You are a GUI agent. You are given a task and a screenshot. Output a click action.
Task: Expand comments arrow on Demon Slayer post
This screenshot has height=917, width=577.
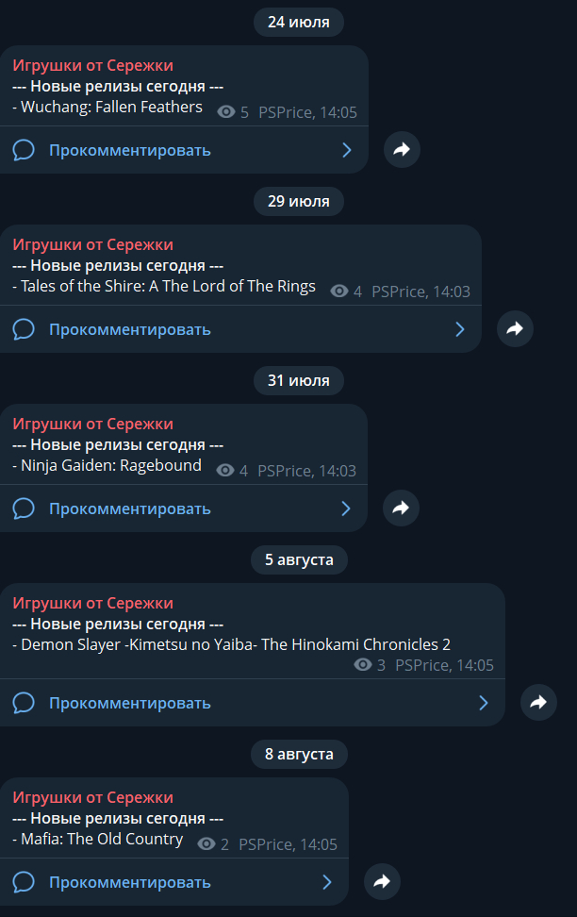point(484,703)
